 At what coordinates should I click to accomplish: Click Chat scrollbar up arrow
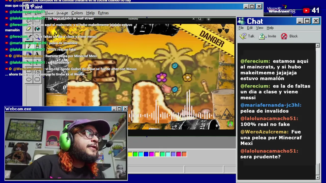pos(318,46)
